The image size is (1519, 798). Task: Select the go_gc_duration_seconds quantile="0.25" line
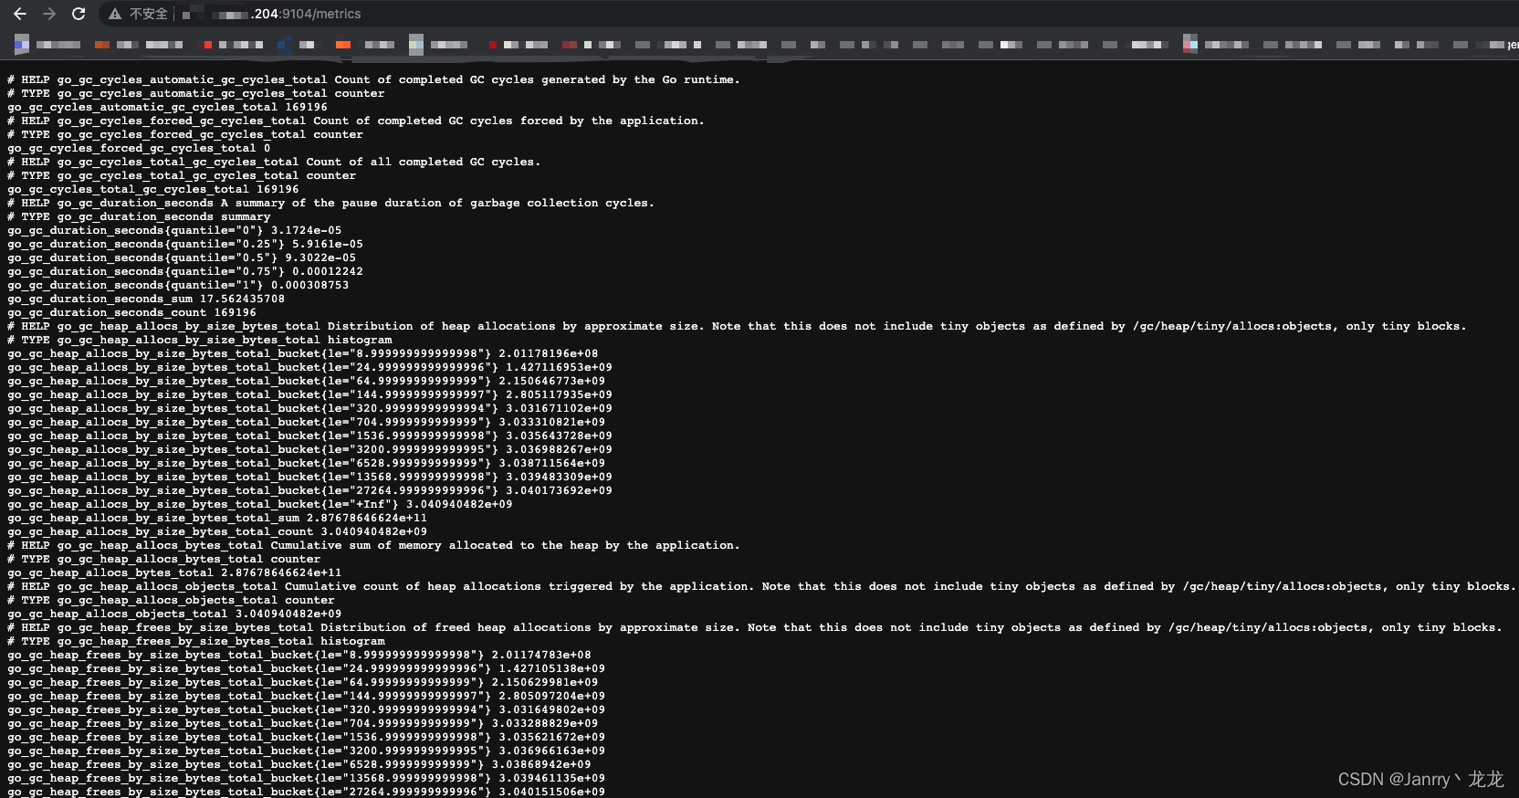pyautogui.click(x=185, y=245)
